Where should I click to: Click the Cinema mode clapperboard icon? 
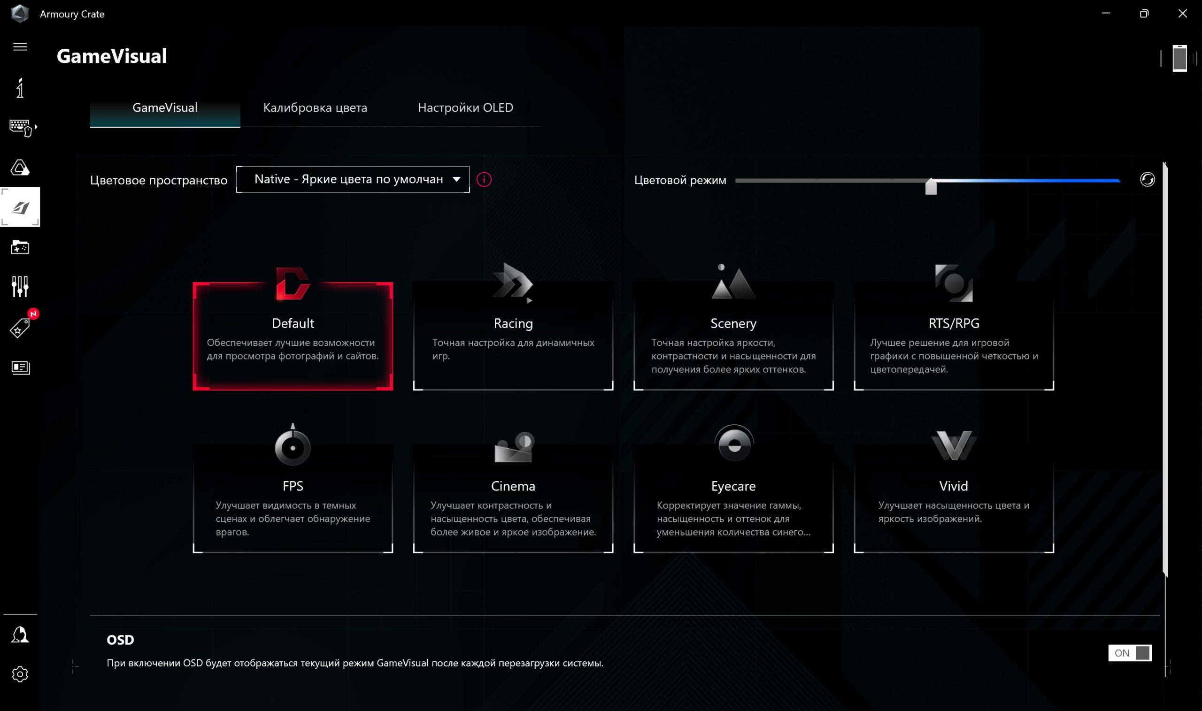[x=514, y=447]
